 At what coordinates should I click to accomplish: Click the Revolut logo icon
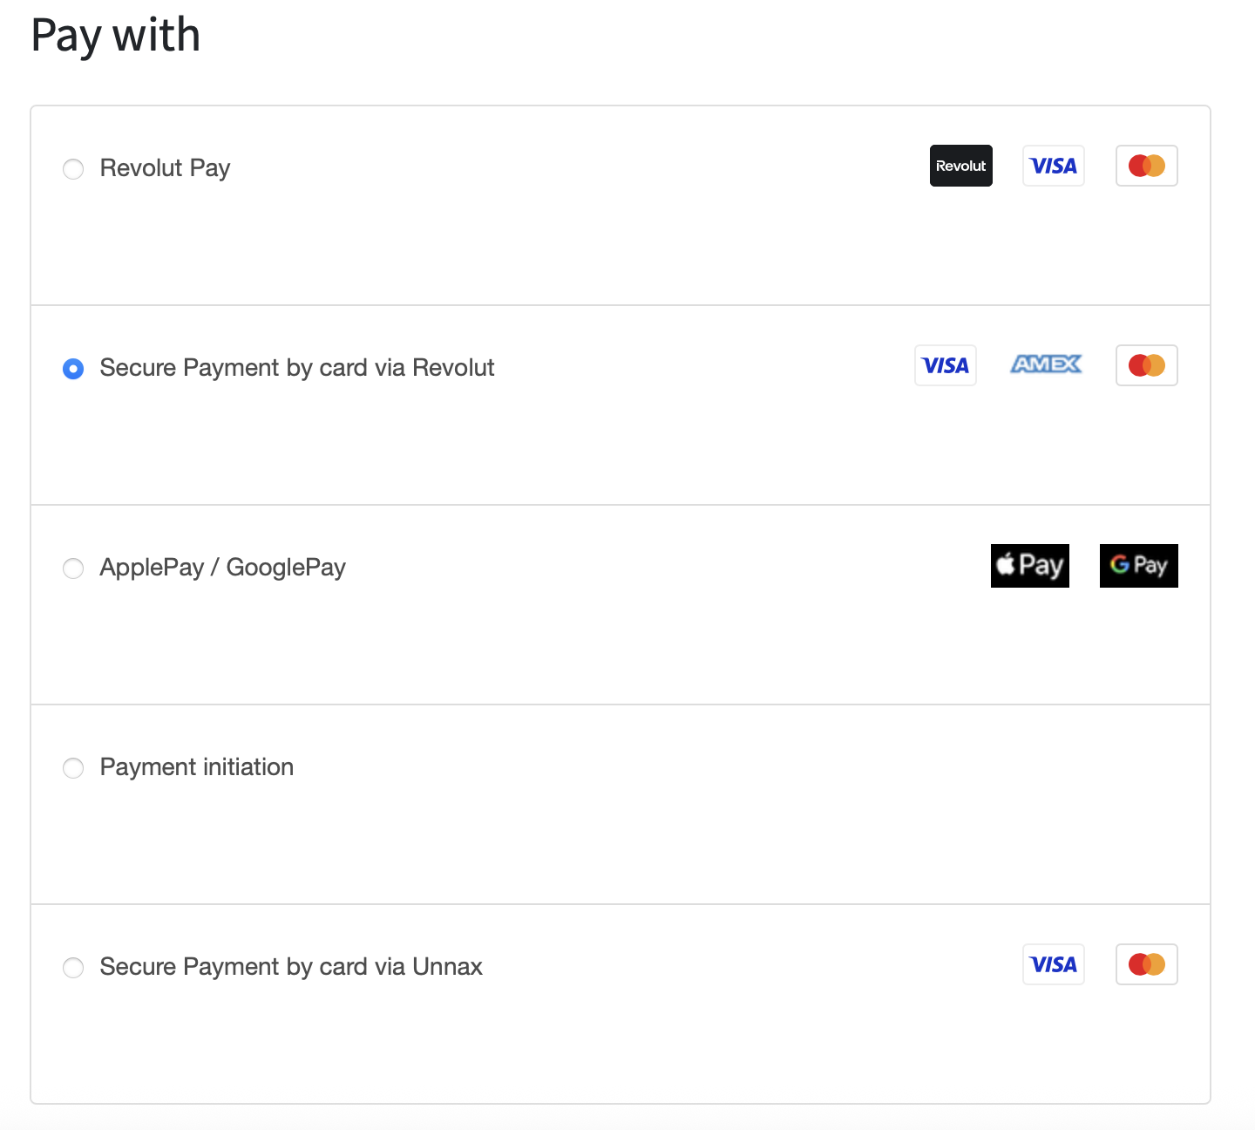(960, 166)
